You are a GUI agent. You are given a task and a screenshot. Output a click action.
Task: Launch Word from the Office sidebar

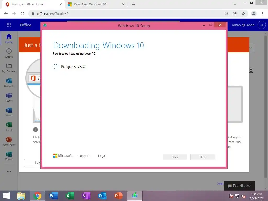pyautogui.click(x=9, y=112)
